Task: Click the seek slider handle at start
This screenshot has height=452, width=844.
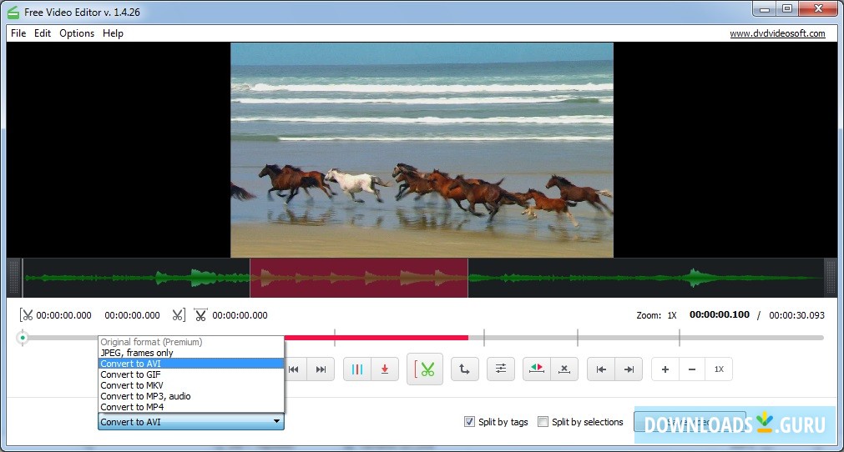Action: pos(23,338)
